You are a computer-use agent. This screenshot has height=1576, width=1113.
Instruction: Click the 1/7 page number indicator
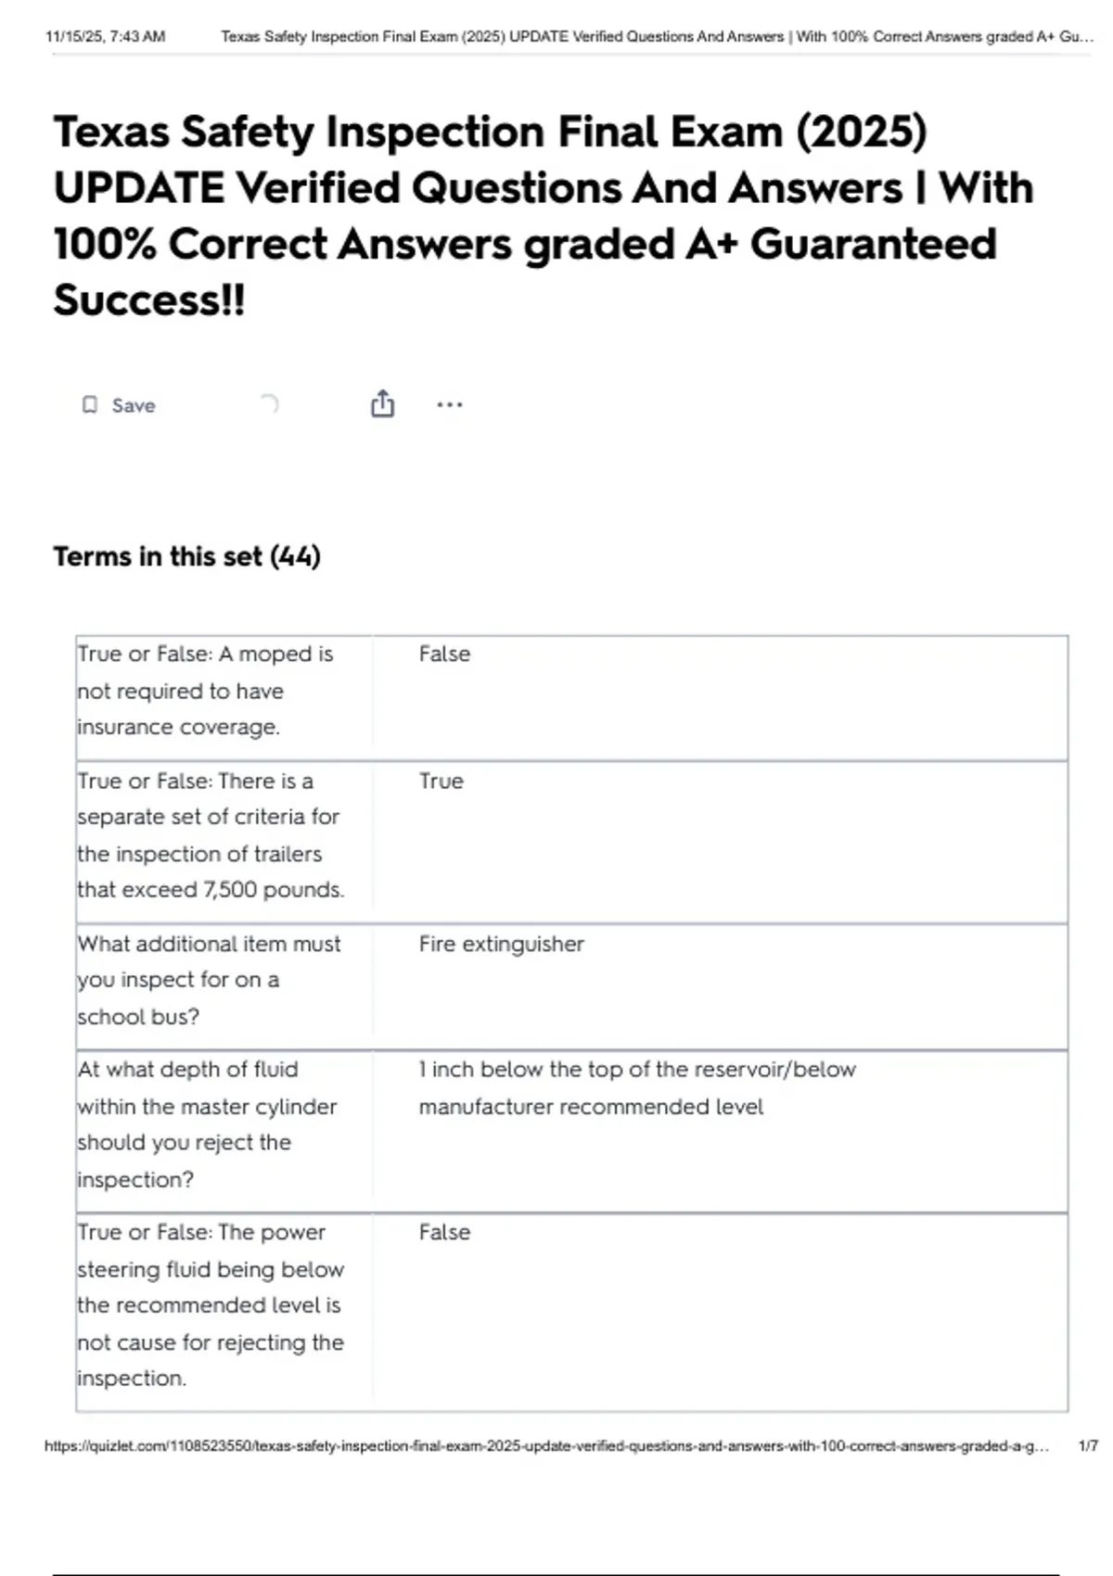(x=1088, y=1446)
